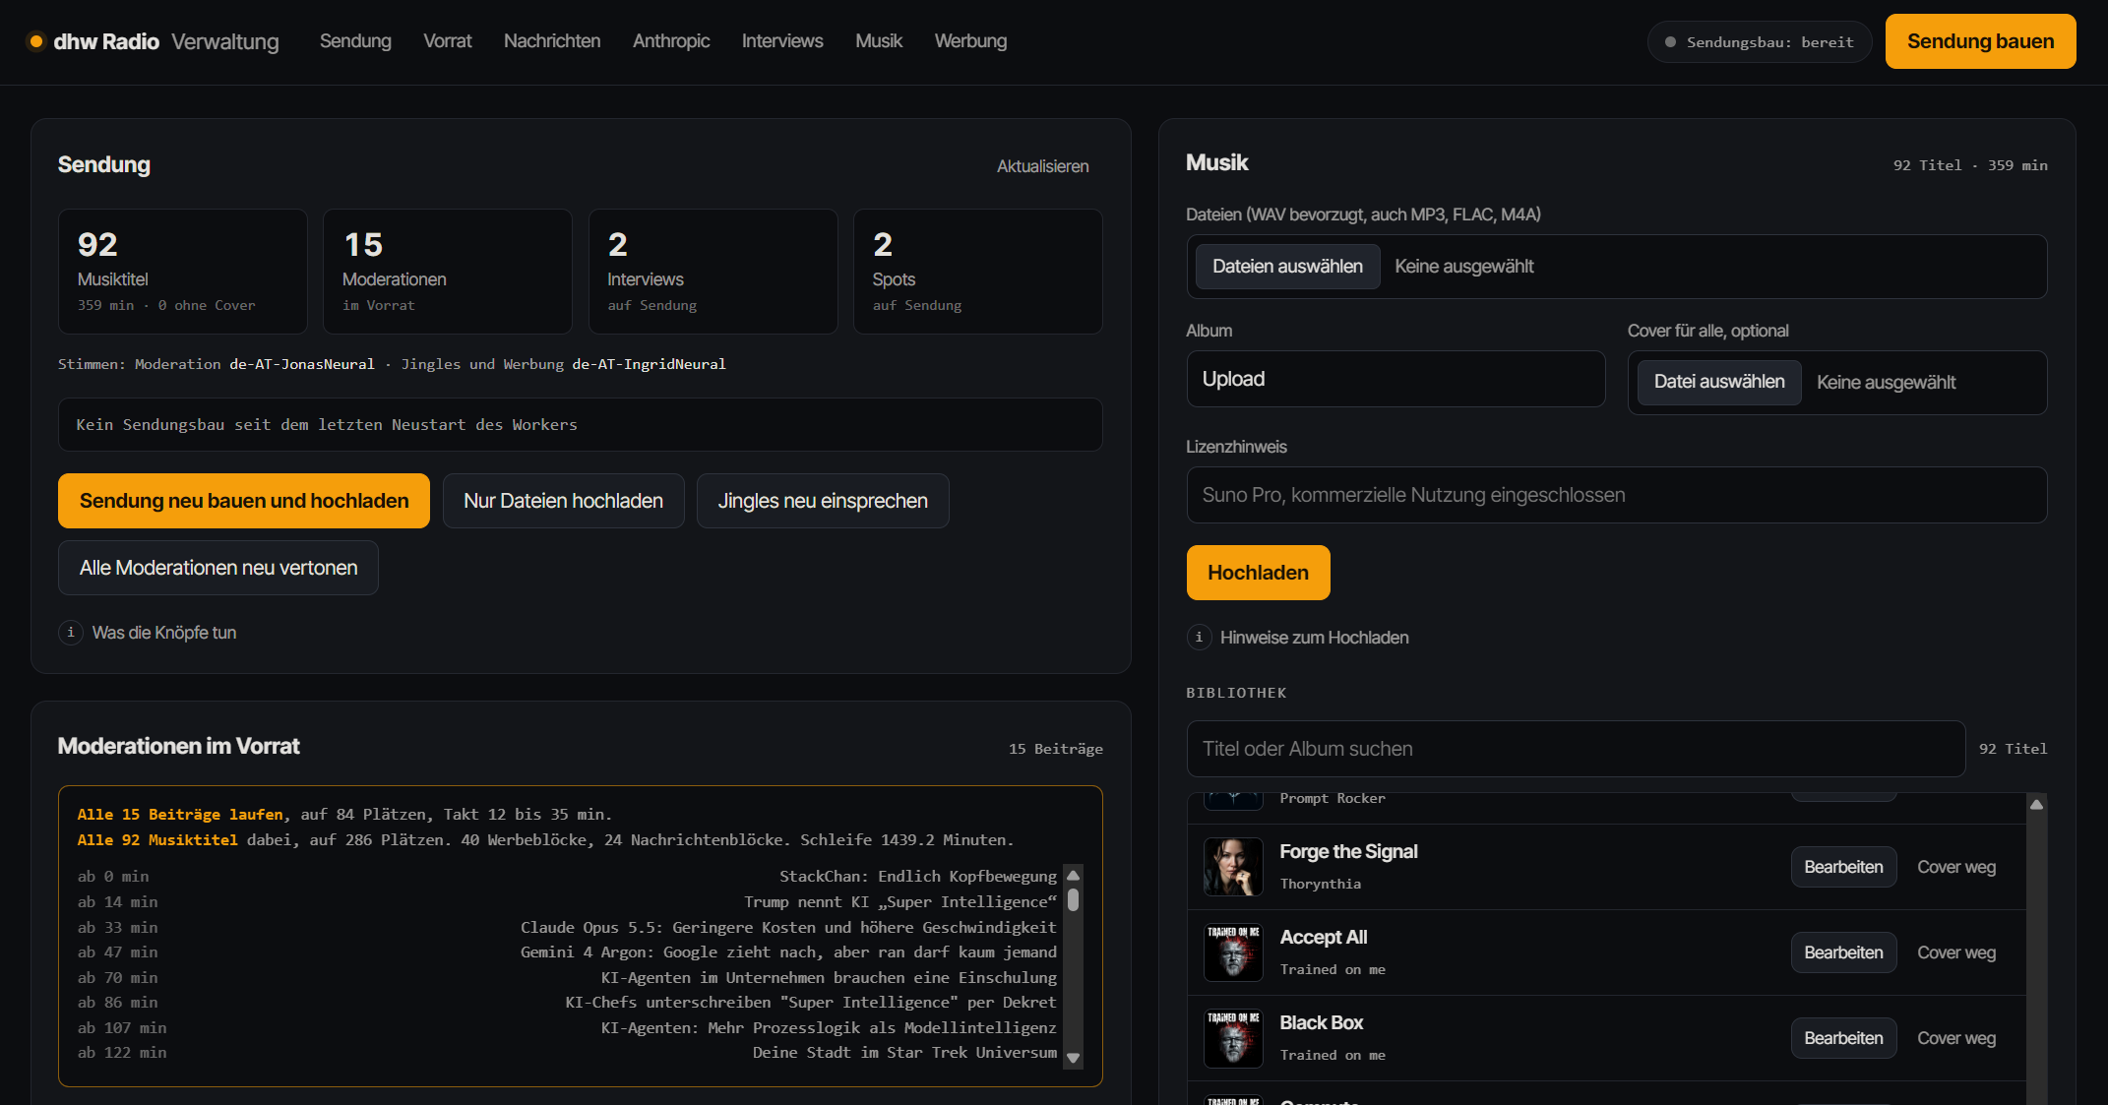
Task: Click Aktualisieren in the Sendung panel
Action: click(x=1042, y=166)
